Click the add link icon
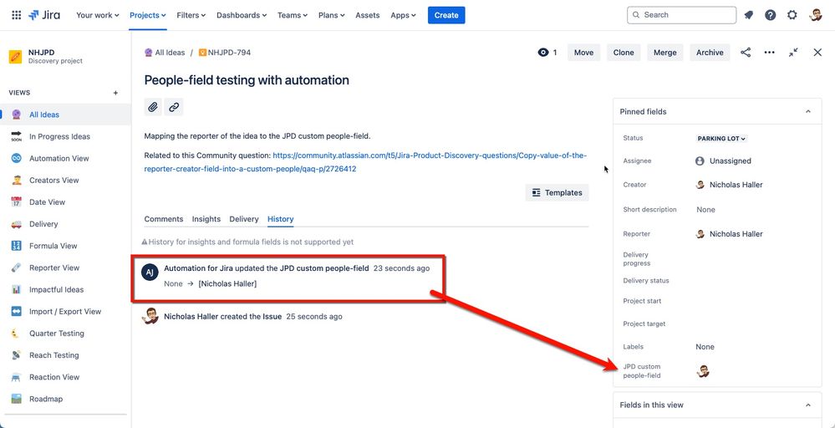Image resolution: width=835 pixels, height=428 pixels. (174, 107)
